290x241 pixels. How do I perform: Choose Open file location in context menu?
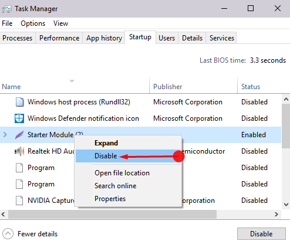pyautogui.click(x=129, y=173)
